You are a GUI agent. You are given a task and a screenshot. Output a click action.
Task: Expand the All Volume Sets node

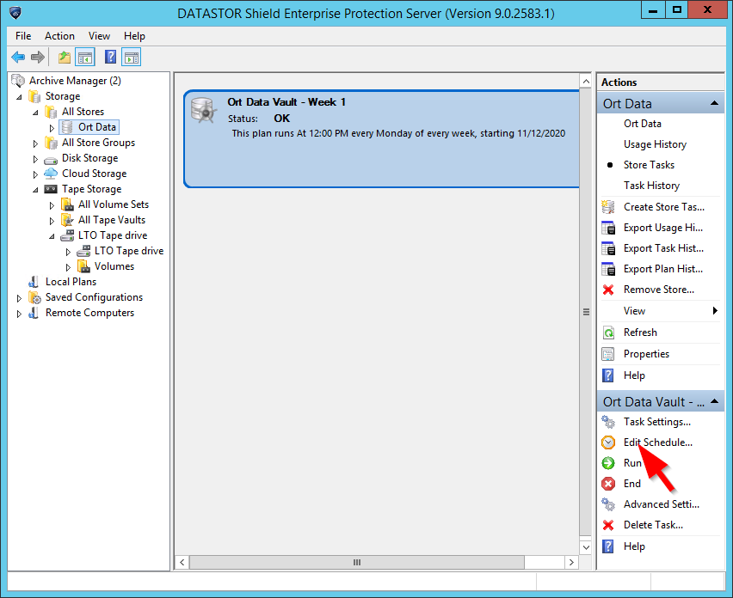click(52, 205)
